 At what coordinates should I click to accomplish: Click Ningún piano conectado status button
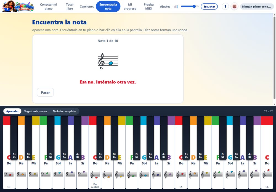click(x=257, y=7)
